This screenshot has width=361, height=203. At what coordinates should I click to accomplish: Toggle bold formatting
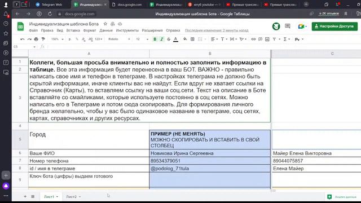(155, 39)
